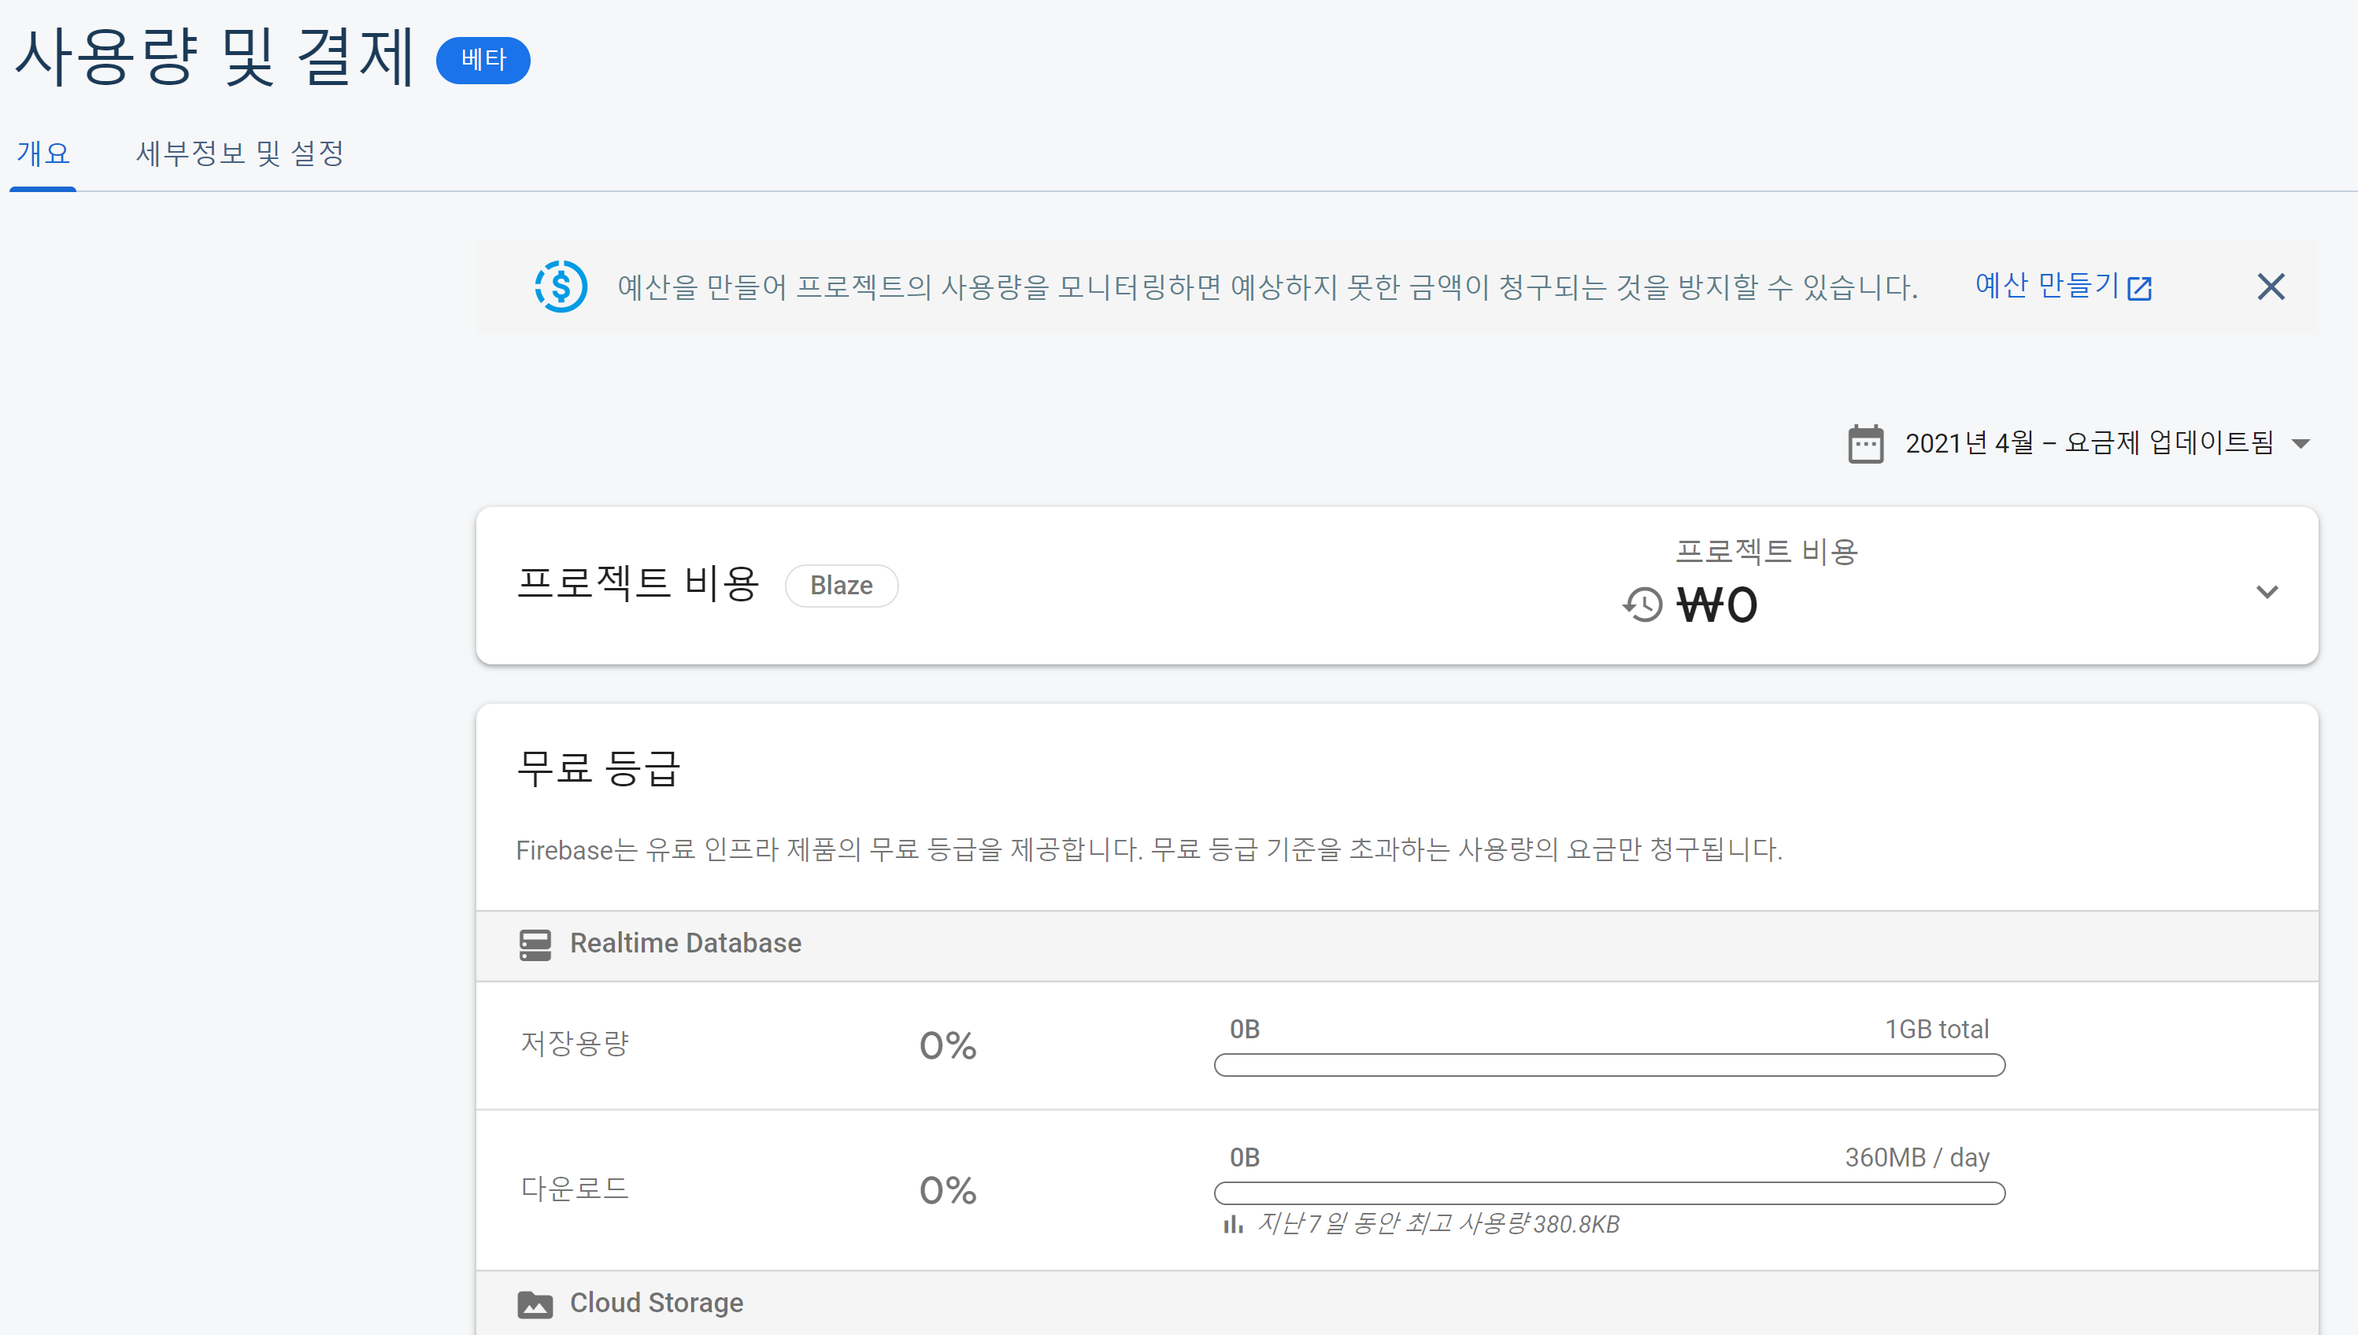The height and width of the screenshot is (1335, 2358).
Task: Click the calendar icon next to 2021년 4월
Action: pyautogui.click(x=1865, y=444)
